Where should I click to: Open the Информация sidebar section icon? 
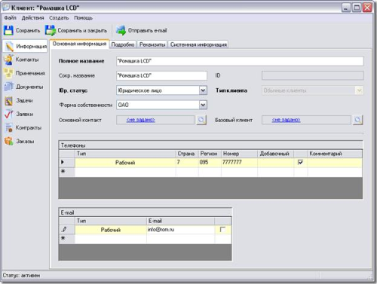[x=9, y=47]
